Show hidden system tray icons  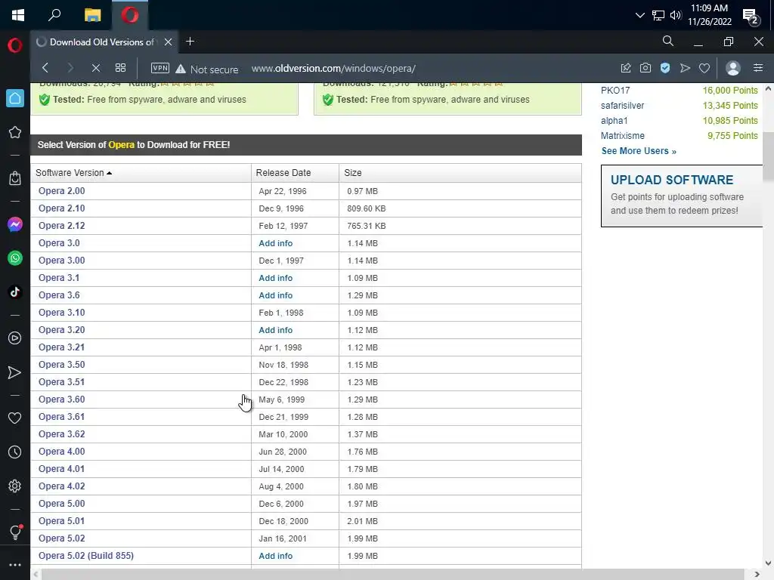pos(639,15)
